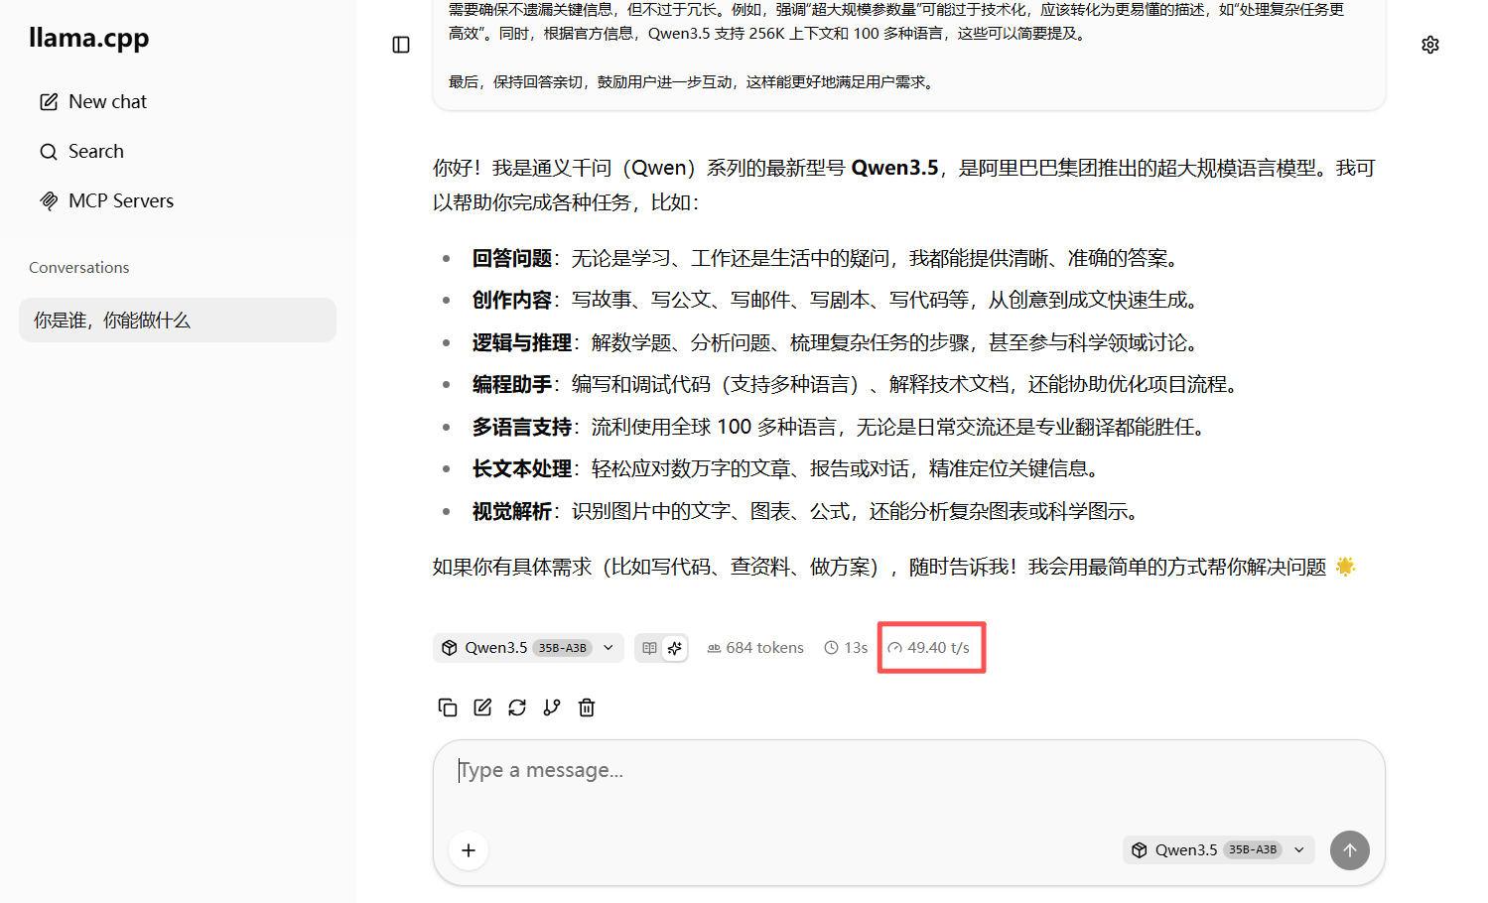1488x903 pixels.
Task: Start a New chat from the sidebar
Action: 92,101
